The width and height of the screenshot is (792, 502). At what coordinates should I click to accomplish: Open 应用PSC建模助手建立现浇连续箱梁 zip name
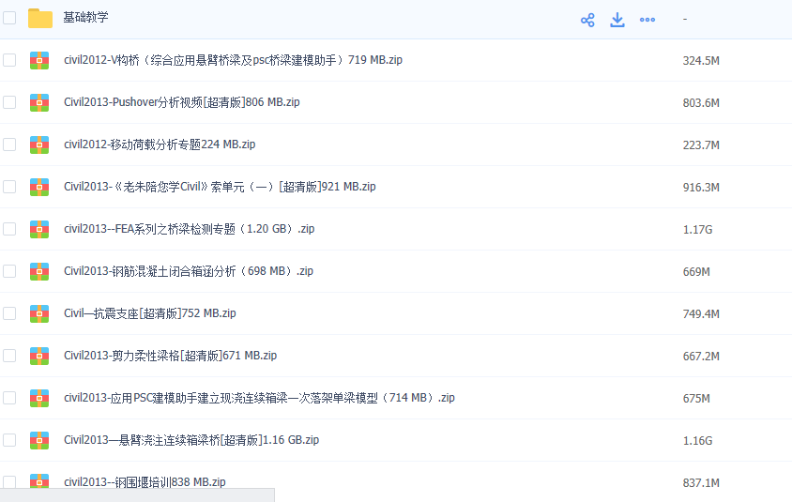tap(259, 398)
